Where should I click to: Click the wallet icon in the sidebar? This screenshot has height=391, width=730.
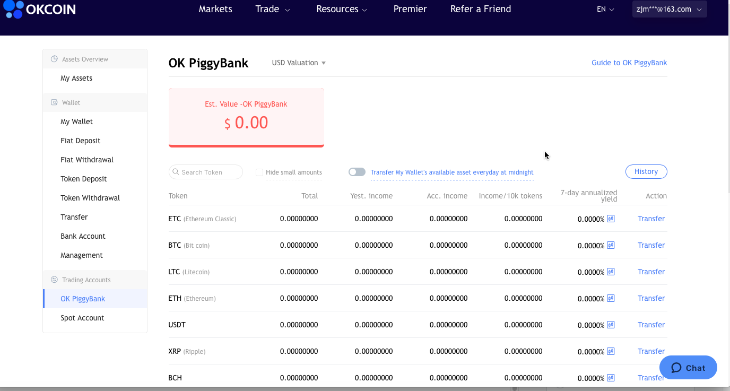[x=54, y=102]
